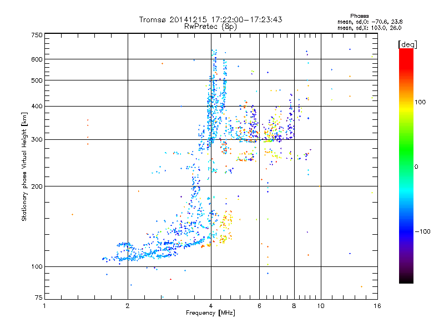Click the phase colorbar gradient
Image resolution: width=444 pixels, height=333 pixels.
406,165
